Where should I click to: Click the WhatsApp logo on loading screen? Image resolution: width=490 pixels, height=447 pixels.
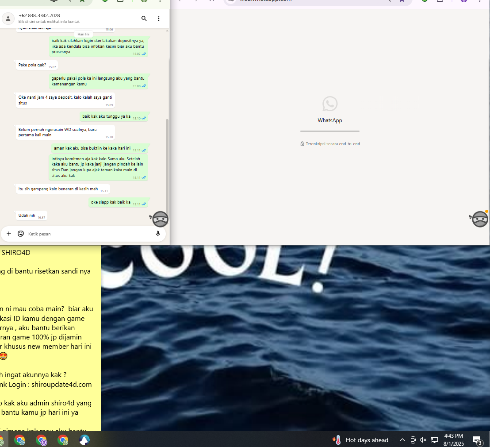pyautogui.click(x=329, y=104)
